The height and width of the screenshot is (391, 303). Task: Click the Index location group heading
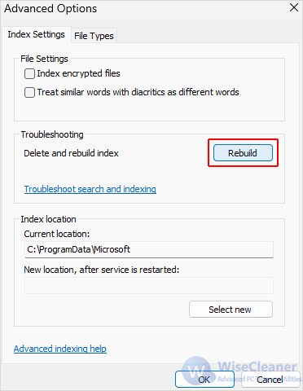(48, 219)
